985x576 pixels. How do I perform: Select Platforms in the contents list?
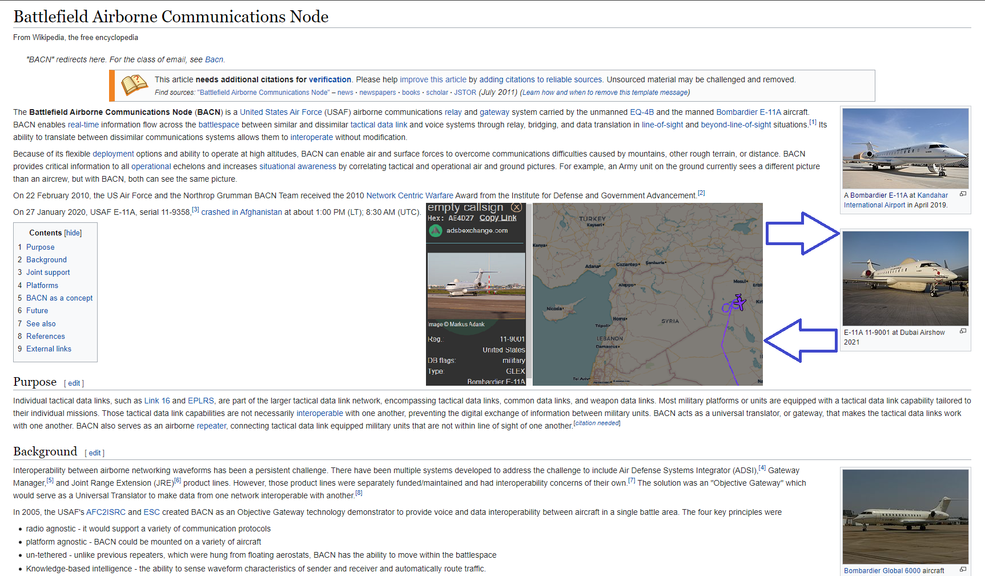pos(42,286)
